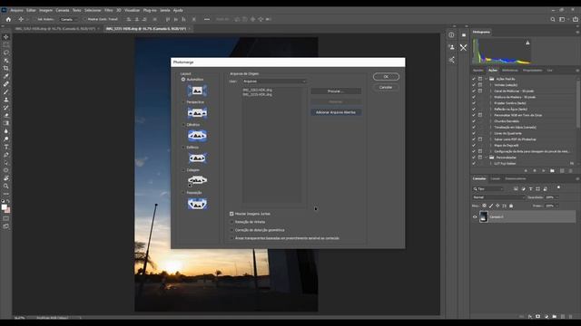Click Adicionar Arquivos Abertos button

click(336, 112)
